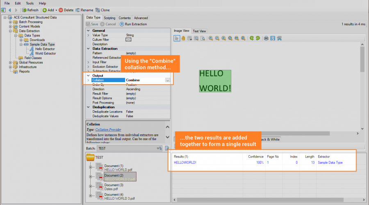Expand Document (1) HELLO WORLD.pdf node
Image resolution: width=369 pixels, height=205 pixels.
click(x=91, y=167)
